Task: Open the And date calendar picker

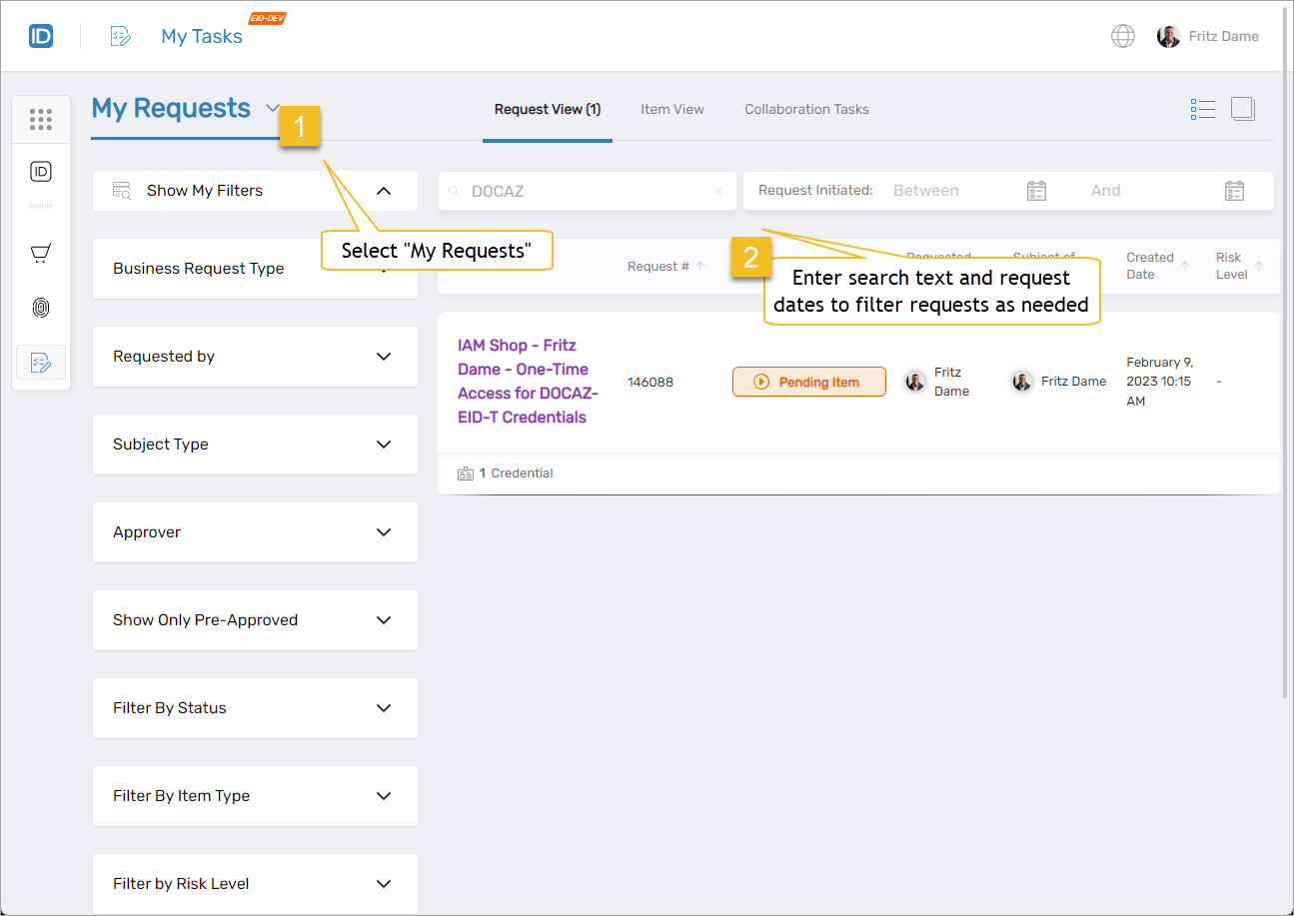Action: coord(1234,191)
